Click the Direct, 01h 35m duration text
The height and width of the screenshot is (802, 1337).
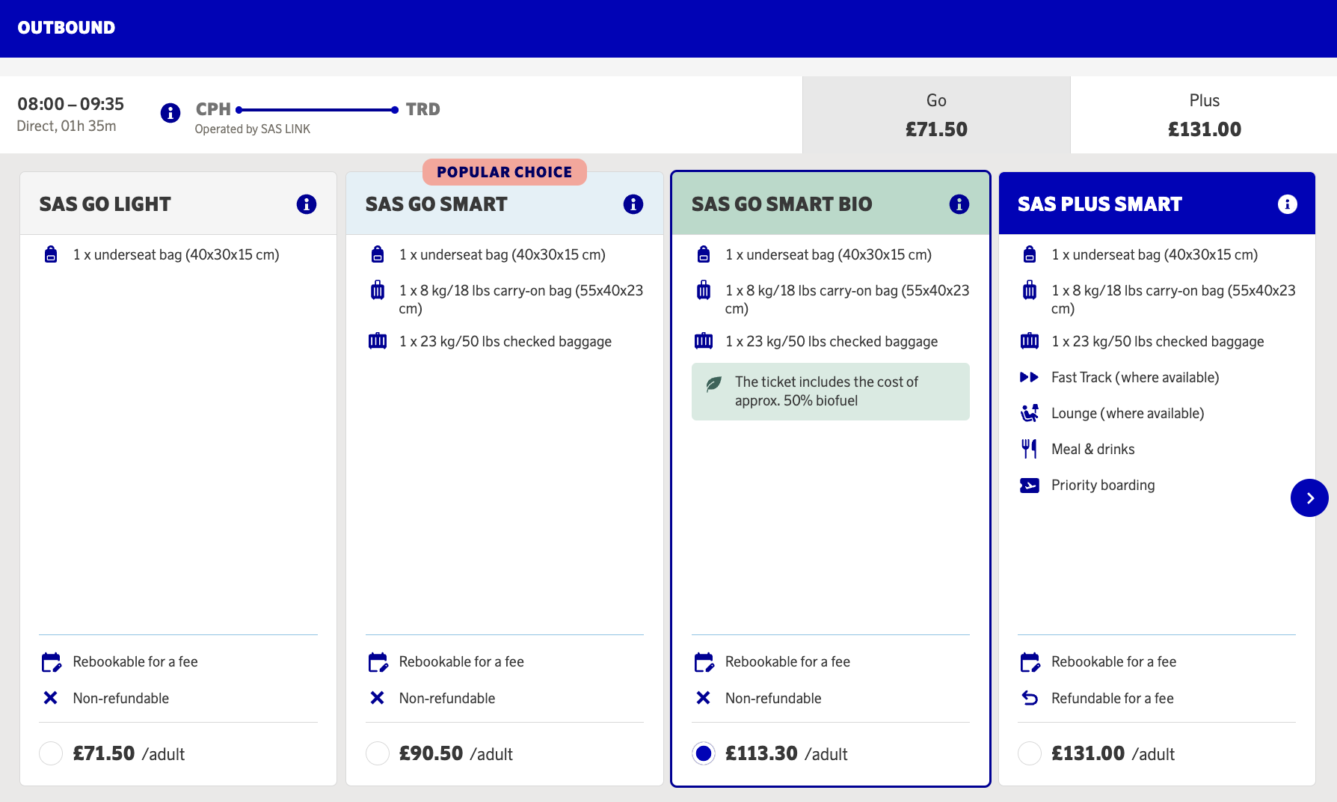tap(67, 126)
